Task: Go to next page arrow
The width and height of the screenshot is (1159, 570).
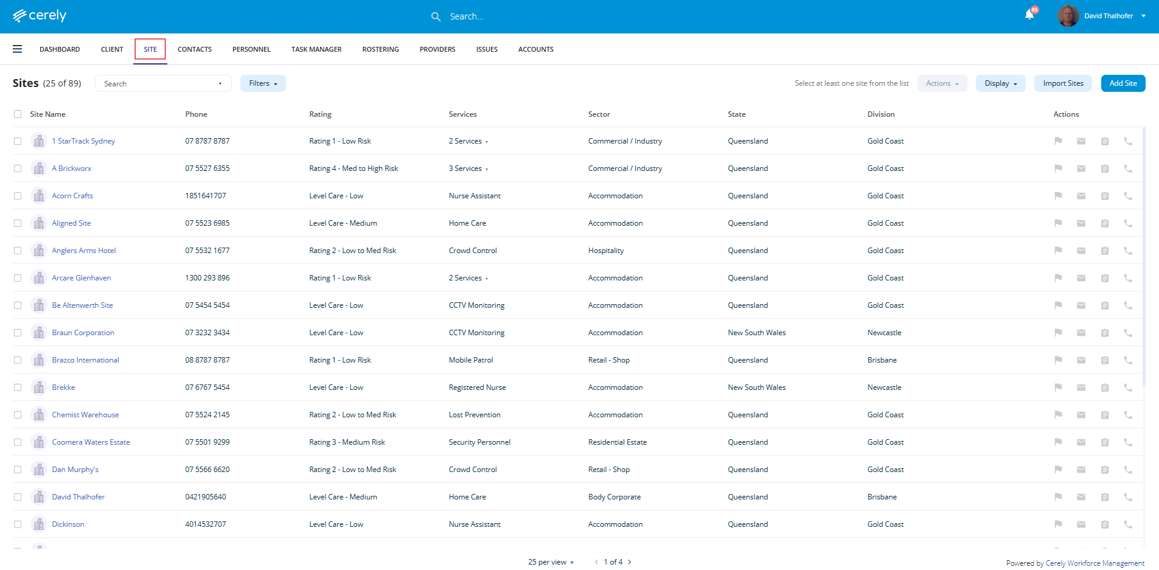Action: click(630, 562)
